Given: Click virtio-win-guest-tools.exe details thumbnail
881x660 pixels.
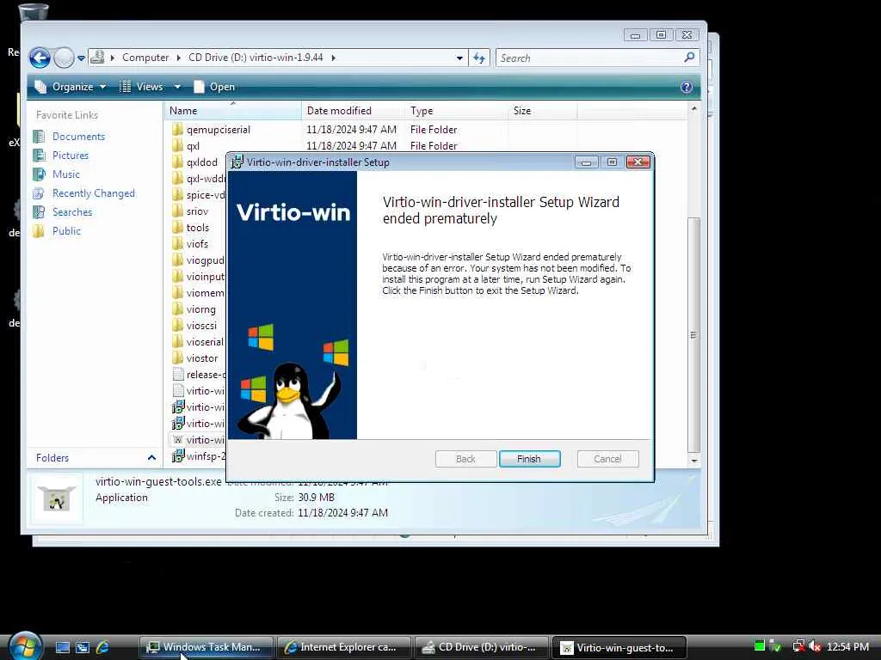Looking at the screenshot, I should point(56,498).
